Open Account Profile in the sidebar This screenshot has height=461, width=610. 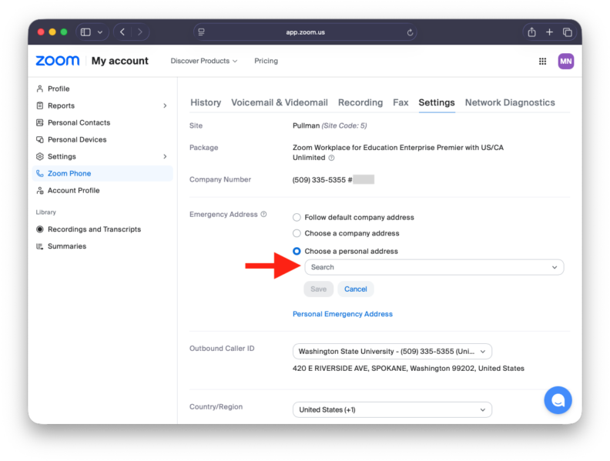point(73,190)
